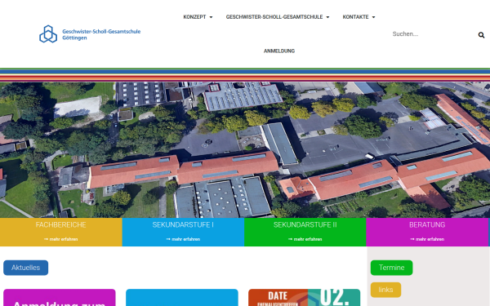Image resolution: width=490 pixels, height=306 pixels.
Task: Expand the Kontakte dropdown arrow
Action: tap(373, 17)
